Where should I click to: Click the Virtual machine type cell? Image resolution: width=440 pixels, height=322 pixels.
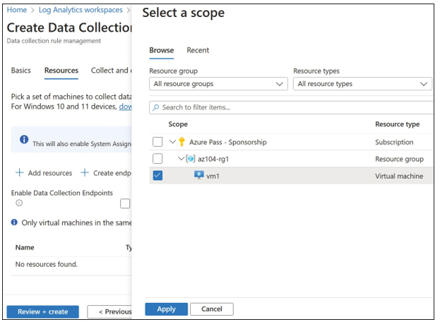[x=399, y=176]
